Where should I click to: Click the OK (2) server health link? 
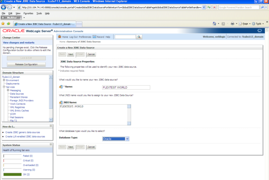(x=26, y=174)
